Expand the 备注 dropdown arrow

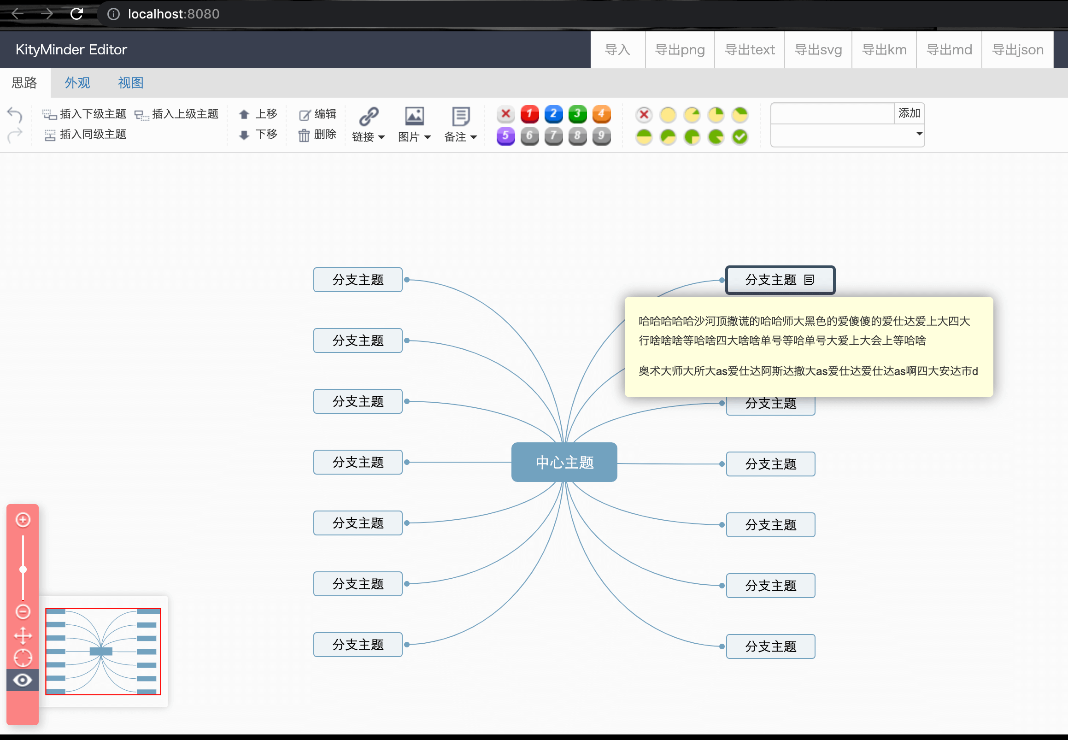pyautogui.click(x=473, y=137)
